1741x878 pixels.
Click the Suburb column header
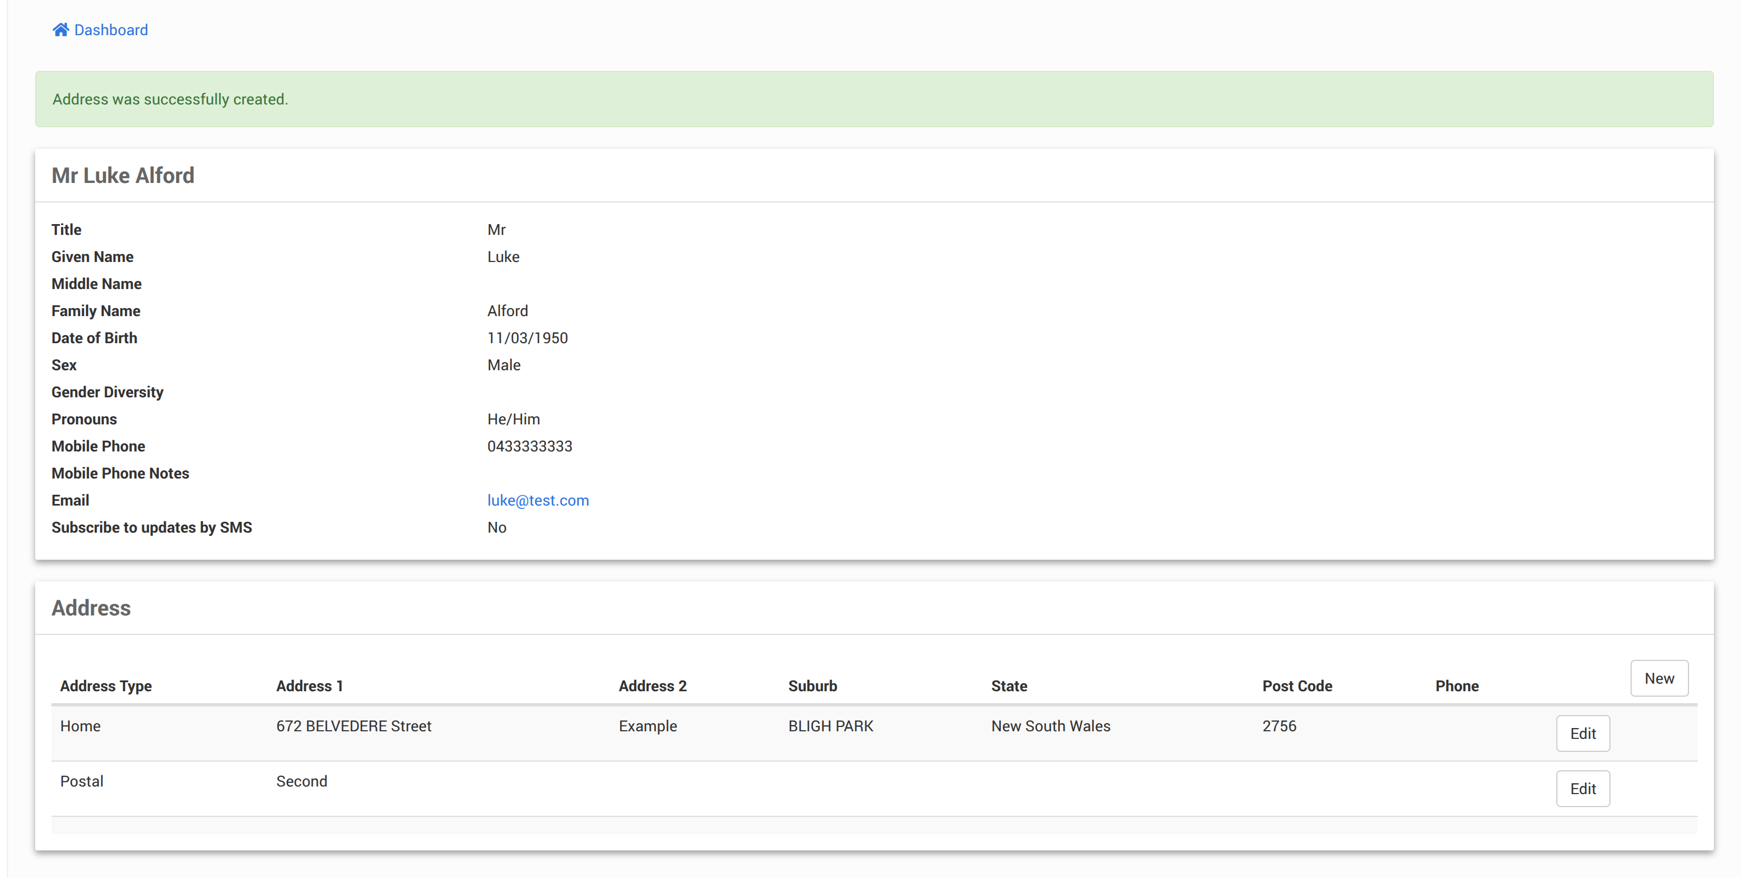(812, 686)
